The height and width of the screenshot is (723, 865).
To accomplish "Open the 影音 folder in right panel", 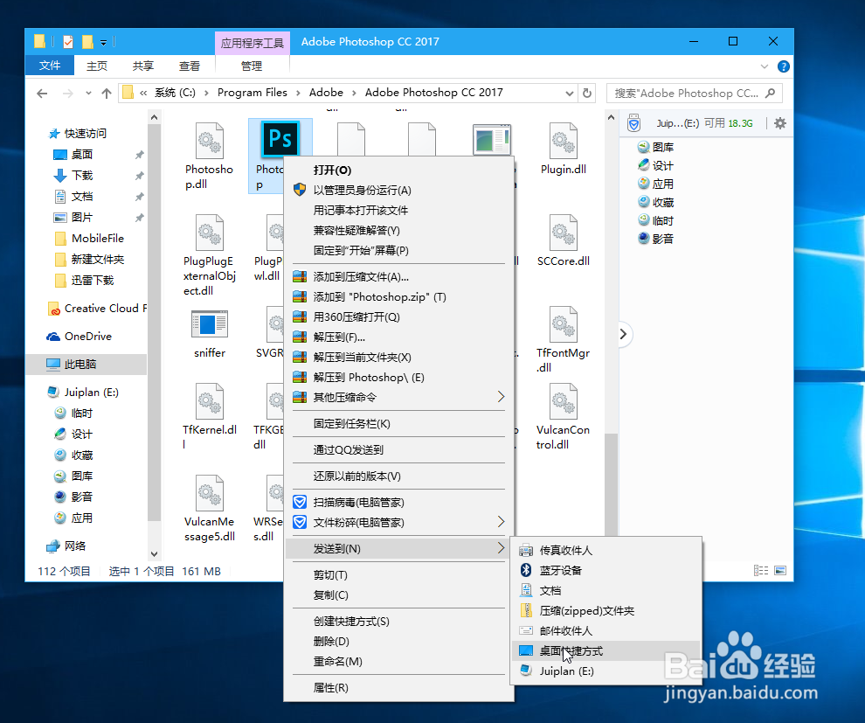I will (655, 239).
